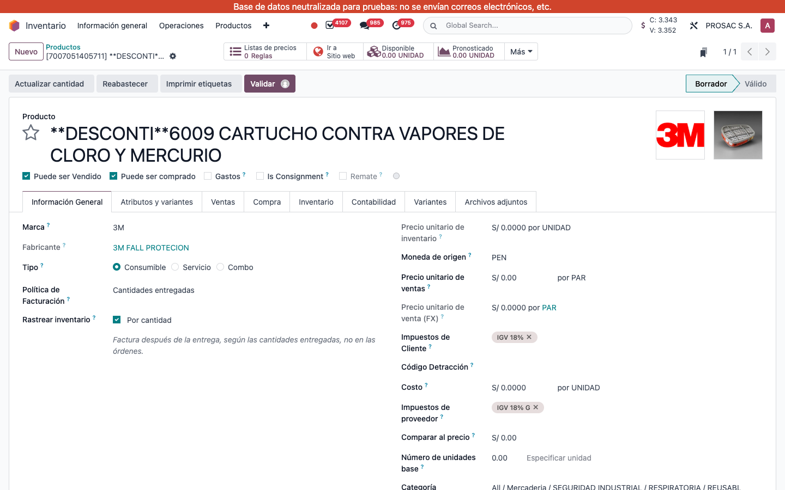
Task: Set status to Válido
Action: pos(756,84)
